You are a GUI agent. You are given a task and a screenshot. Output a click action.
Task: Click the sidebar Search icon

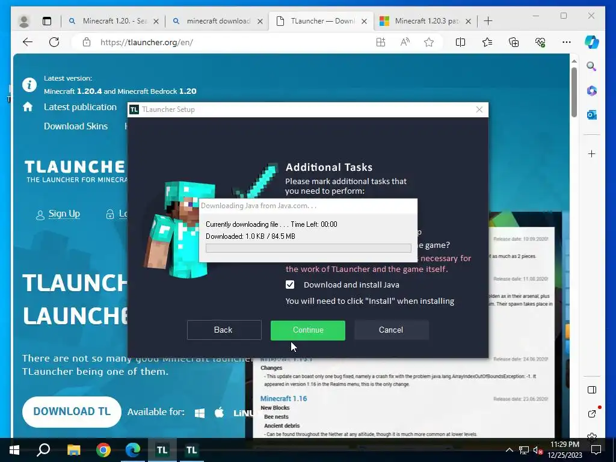pos(592,66)
